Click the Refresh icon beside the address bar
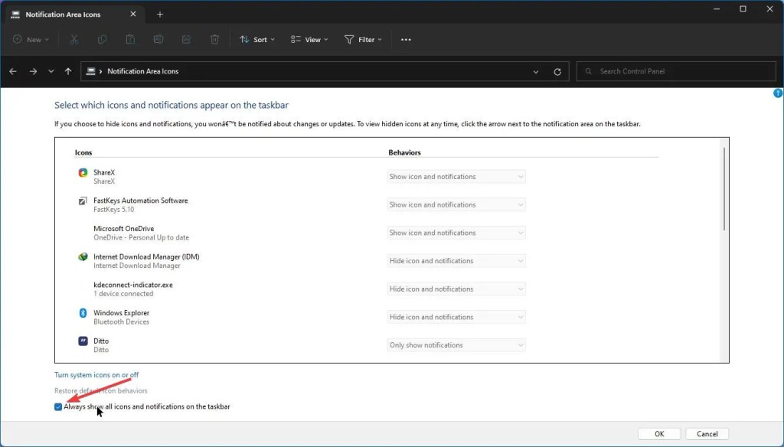Screen dimensions: 784x447 point(557,70)
